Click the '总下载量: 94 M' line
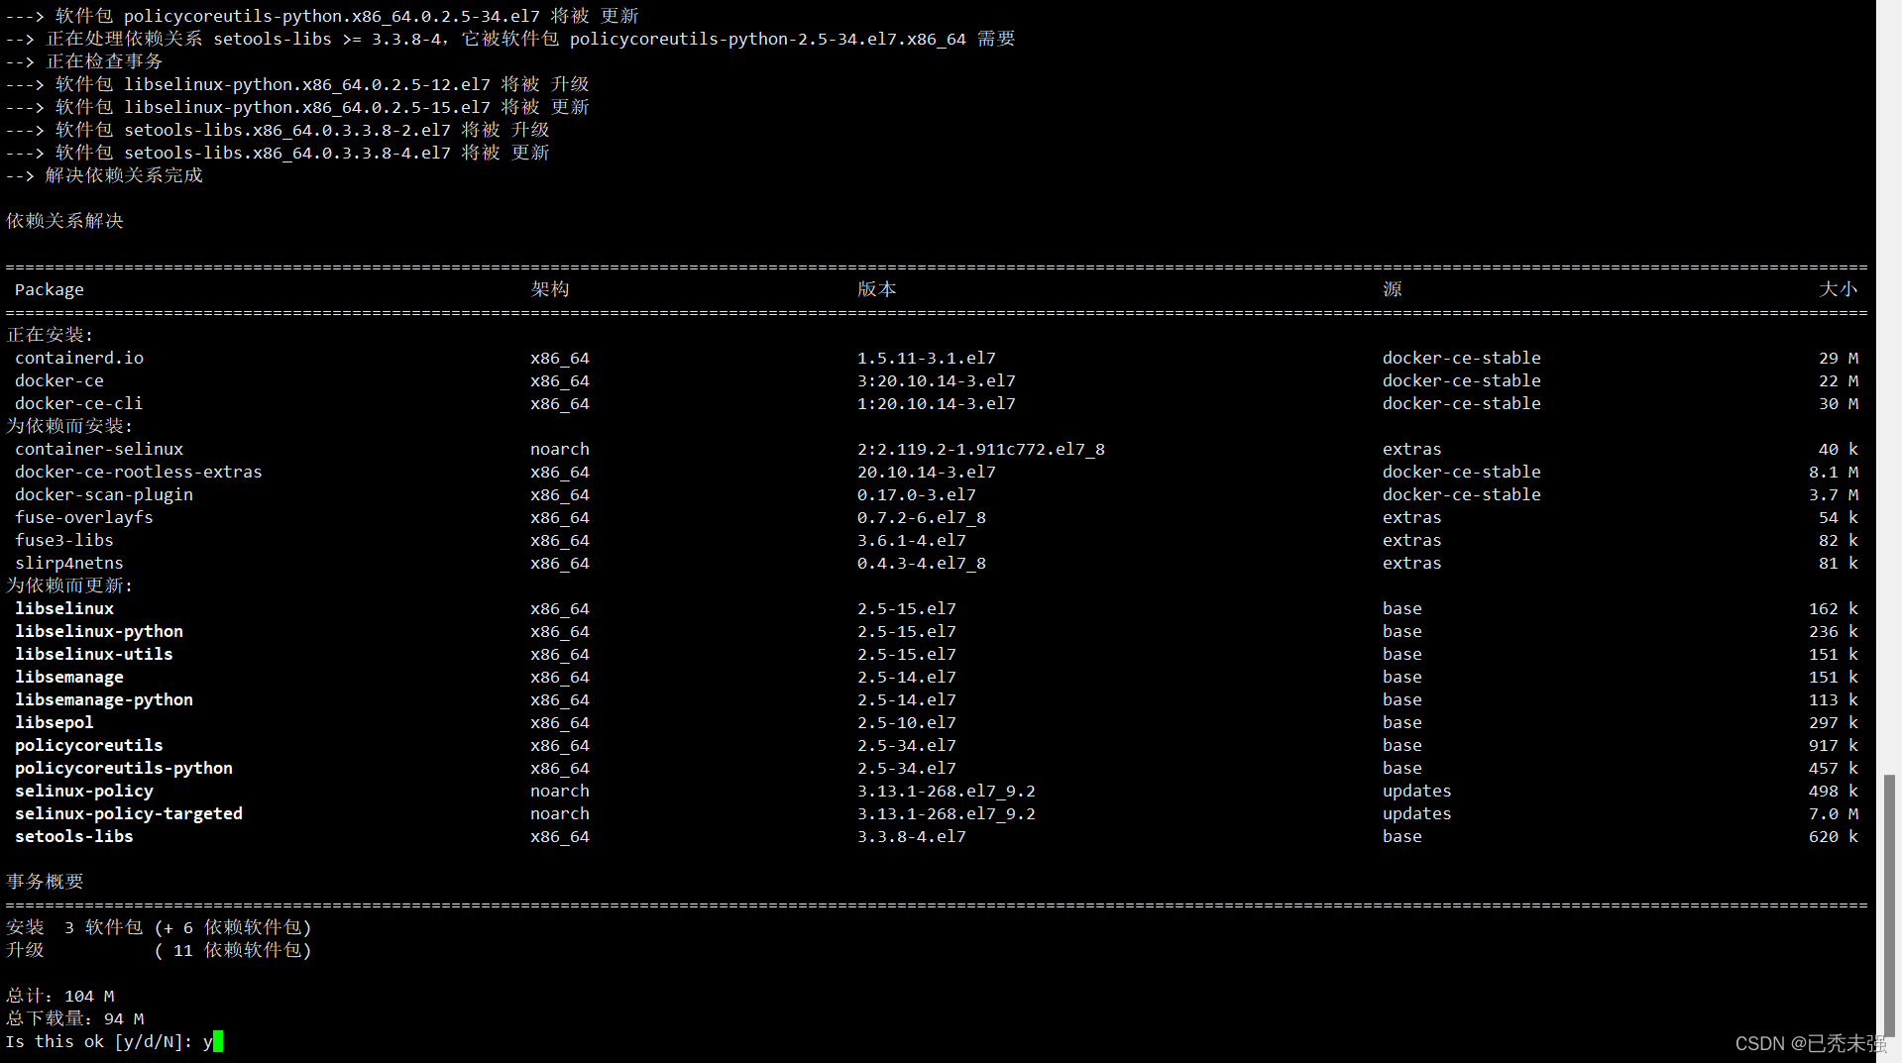Screen dimensions: 1902x1063 point(75,1018)
